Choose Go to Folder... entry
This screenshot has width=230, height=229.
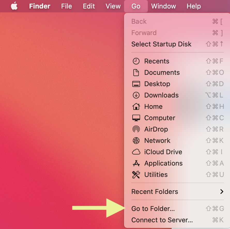pos(178,209)
